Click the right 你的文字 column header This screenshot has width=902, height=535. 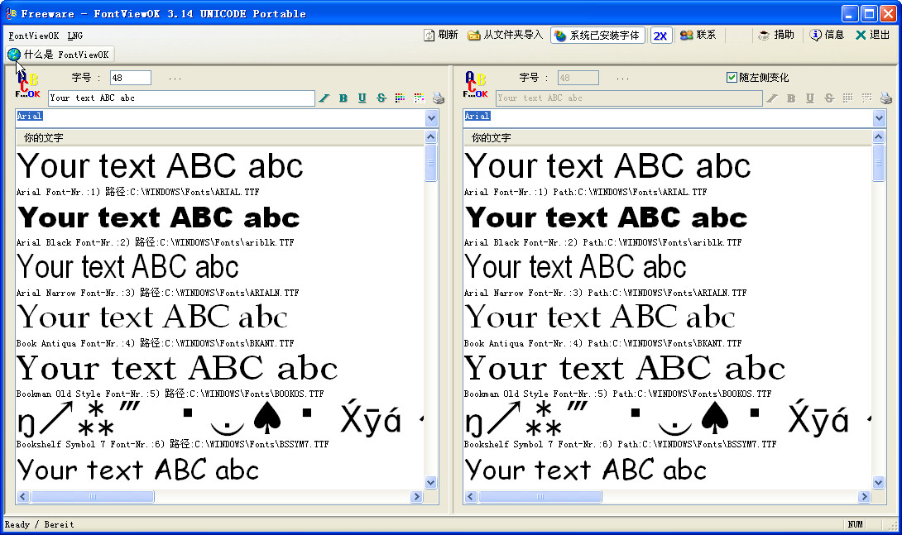[668, 137]
